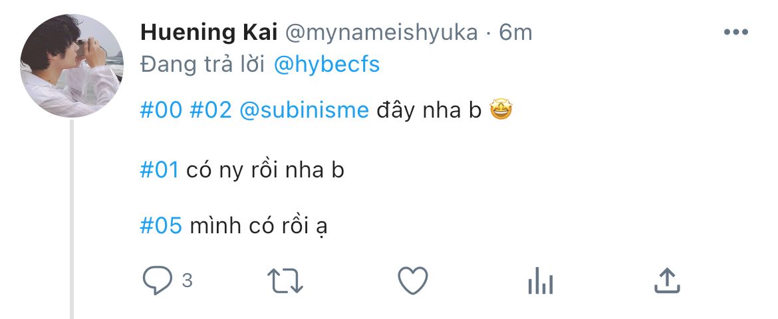Click the star-eyes emoji in the tweet

coord(501,110)
